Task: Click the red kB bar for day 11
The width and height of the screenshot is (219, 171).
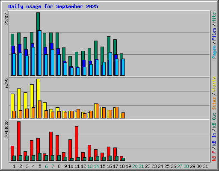Action: (x=77, y=142)
